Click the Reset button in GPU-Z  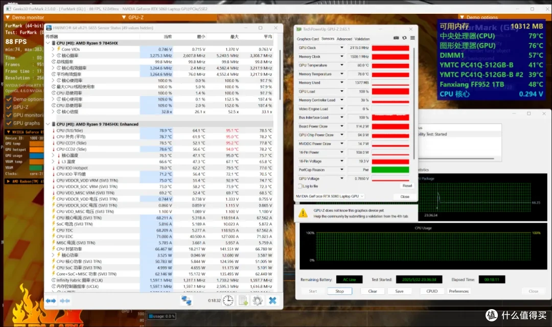407,186
